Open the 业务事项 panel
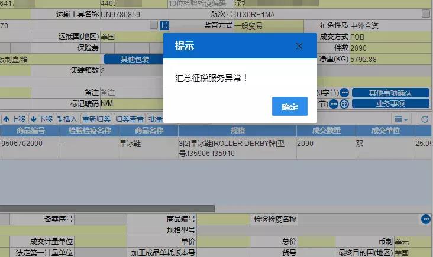Image resolution: width=433 pixels, height=257 pixels. pyautogui.click(x=390, y=104)
